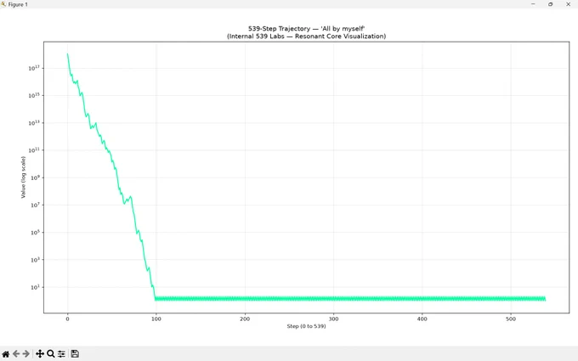Click x-axis tick label 500
Screen dimensions: 578x361
pyautogui.click(x=511, y=319)
